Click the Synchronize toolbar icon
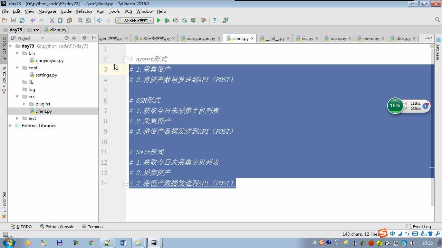 point(22,21)
